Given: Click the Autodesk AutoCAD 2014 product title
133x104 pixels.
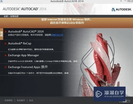Looking at the screenshot, I should [x=26, y=32].
